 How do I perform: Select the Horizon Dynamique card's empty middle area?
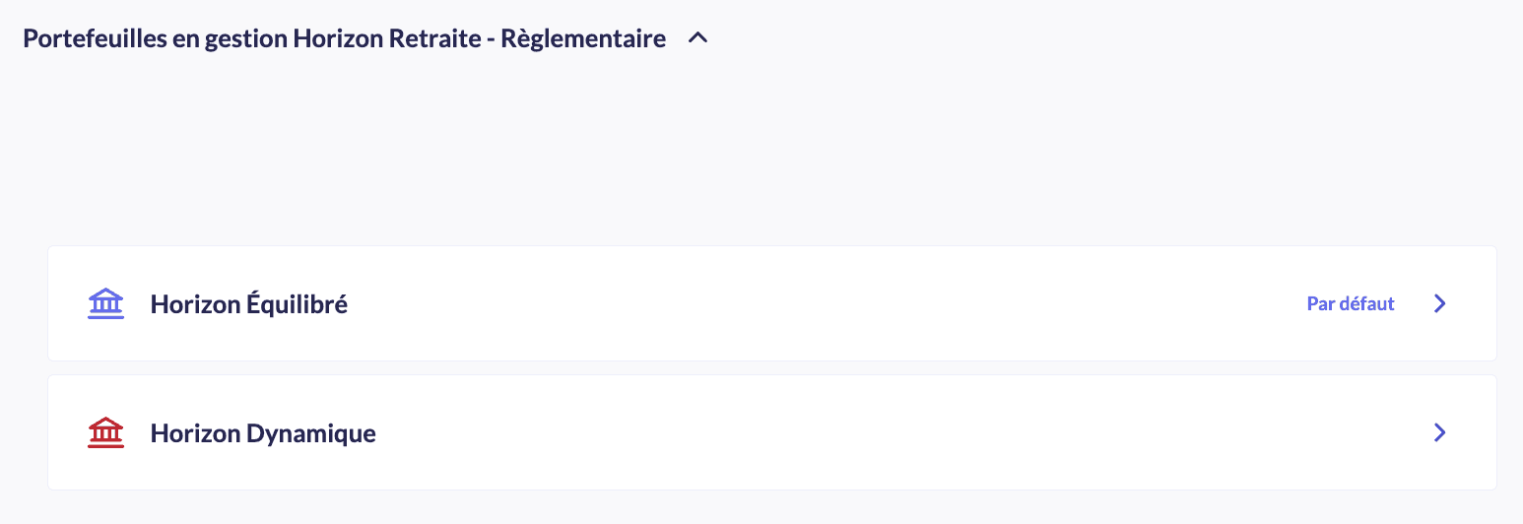tap(788, 432)
